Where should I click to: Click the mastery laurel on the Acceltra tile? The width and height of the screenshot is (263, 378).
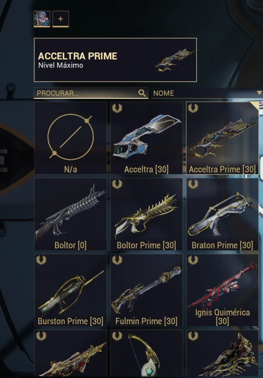coord(117,108)
